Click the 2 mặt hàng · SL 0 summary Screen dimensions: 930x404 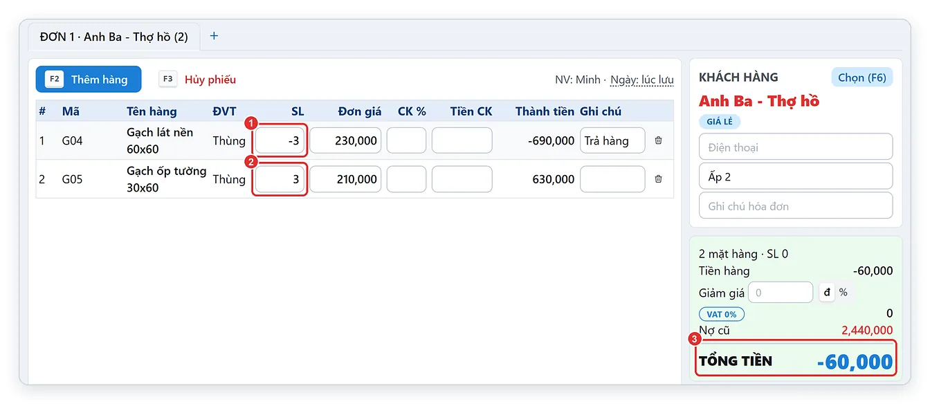pyautogui.click(x=743, y=254)
